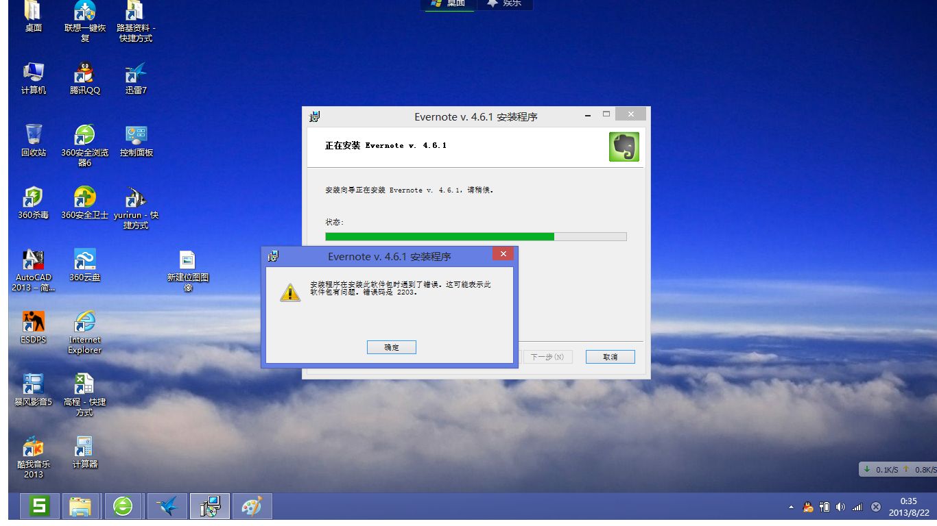Image resolution: width=937 pixels, height=526 pixels.
Task: Click the greyed 下一步(N) button
Action: click(x=547, y=357)
